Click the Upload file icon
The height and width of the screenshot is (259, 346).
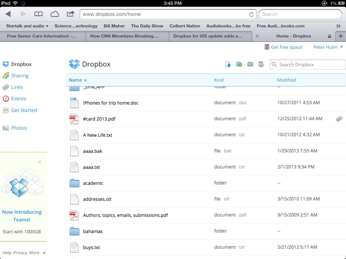[228, 64]
